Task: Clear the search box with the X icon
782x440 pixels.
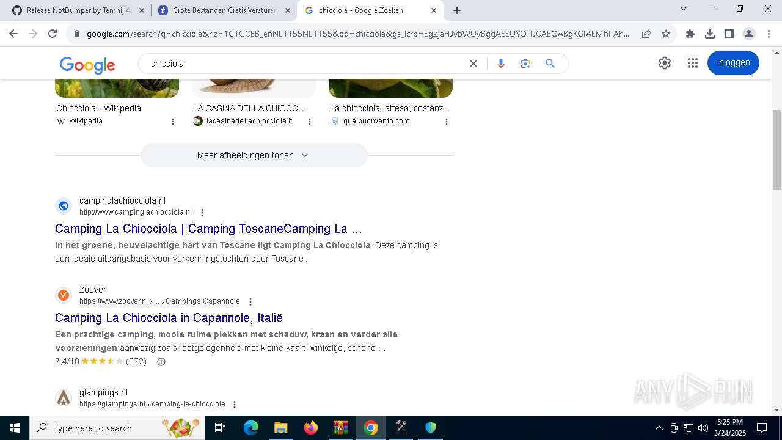Action: pyautogui.click(x=473, y=64)
